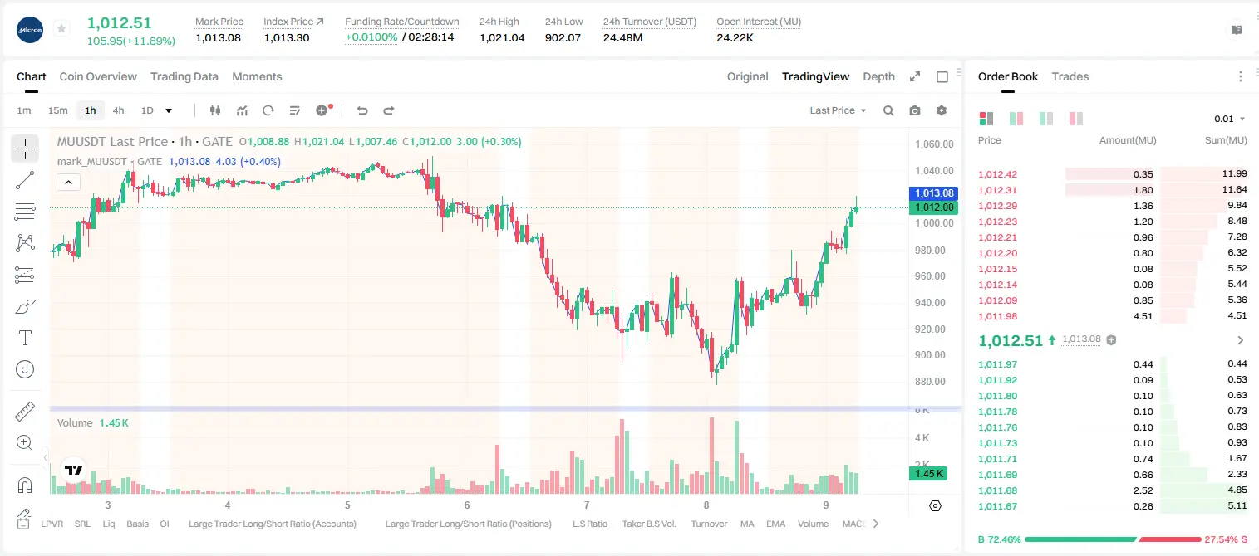The height and width of the screenshot is (556, 1259).
Task: Open the emoji sticker tool
Action: (x=25, y=369)
